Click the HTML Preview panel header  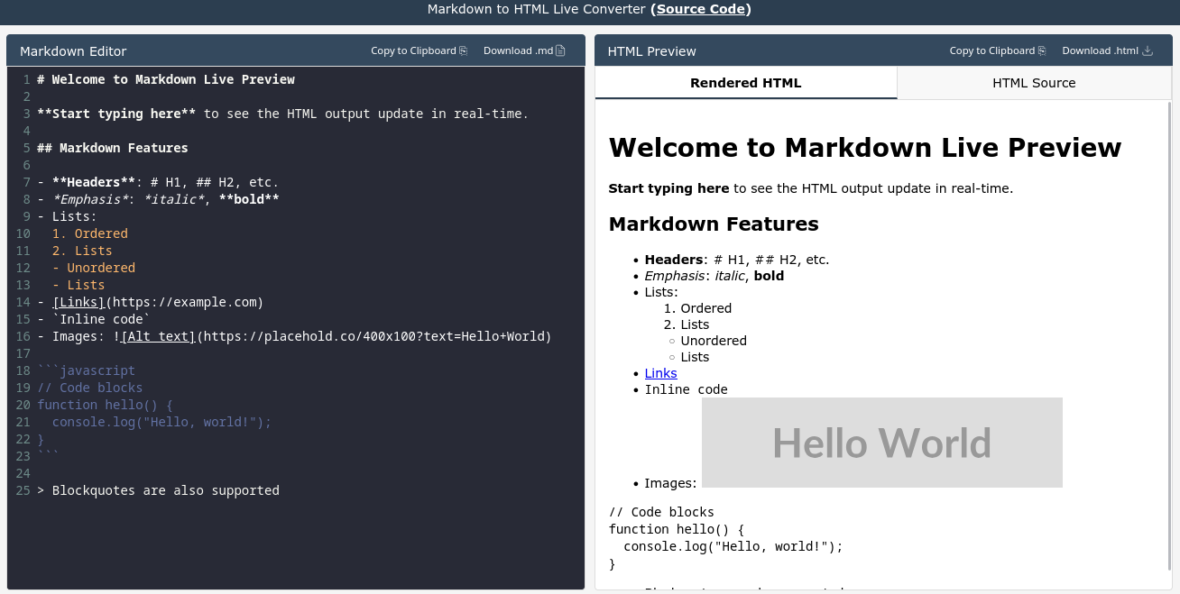pos(651,51)
